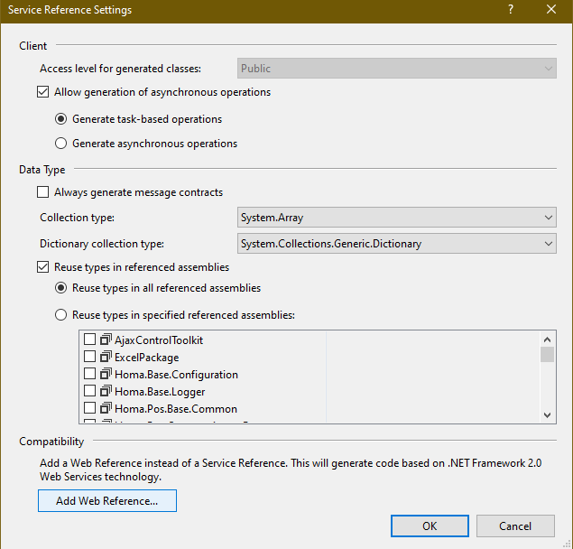
Task: Choose Reuse types in all referenced assemblies
Action: 60,288
